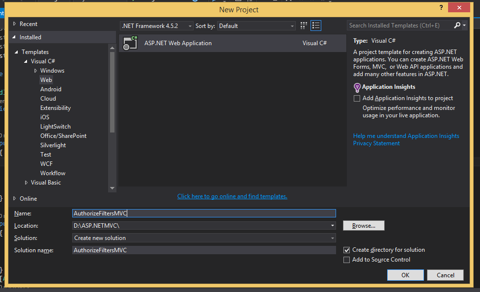Screen dimensions: 480x292
Task: Open the Privacy Statement link
Action: (x=376, y=143)
